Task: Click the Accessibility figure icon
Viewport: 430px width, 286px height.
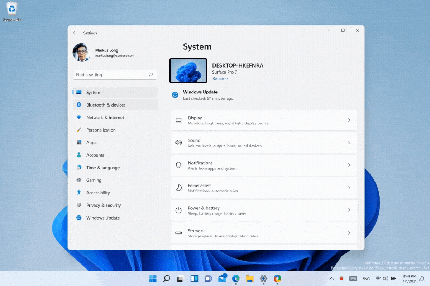Action: 79,192
